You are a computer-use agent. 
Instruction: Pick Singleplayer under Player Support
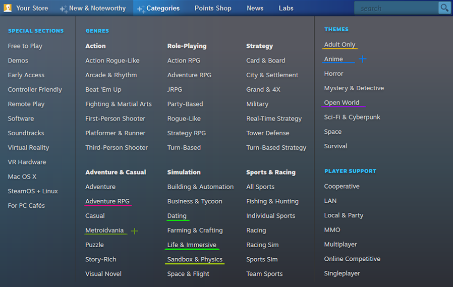(342, 273)
